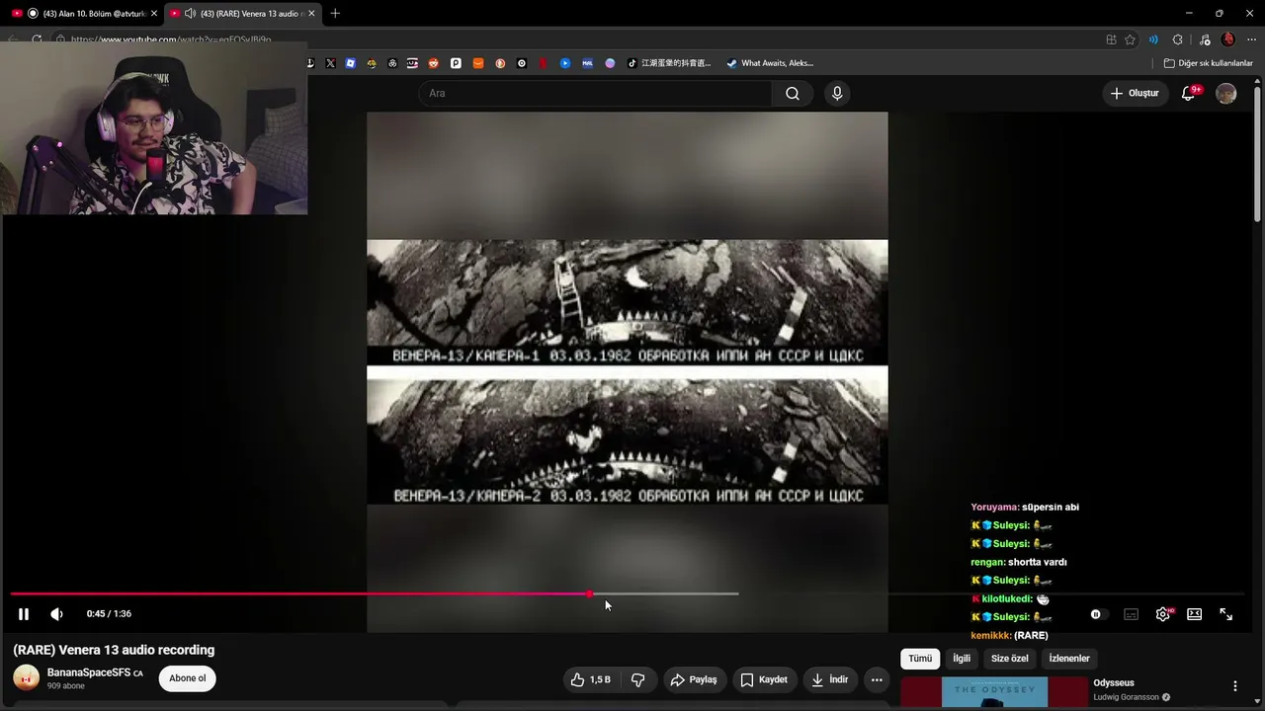Select the İlgili filter chip
The width and height of the screenshot is (1265, 711).
click(x=962, y=659)
